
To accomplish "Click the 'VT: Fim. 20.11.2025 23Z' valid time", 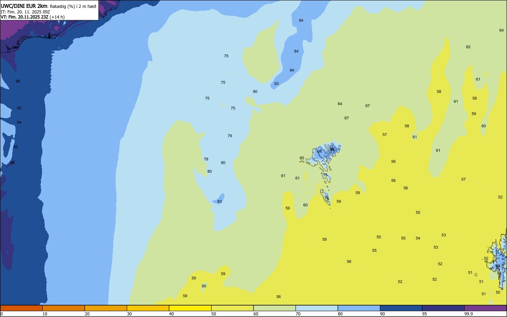I will (x=24, y=17).
